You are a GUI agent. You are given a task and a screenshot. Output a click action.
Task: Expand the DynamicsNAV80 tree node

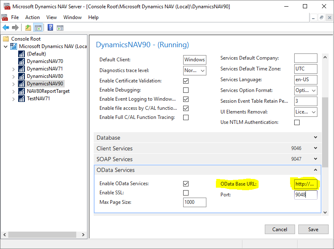(x=13, y=77)
